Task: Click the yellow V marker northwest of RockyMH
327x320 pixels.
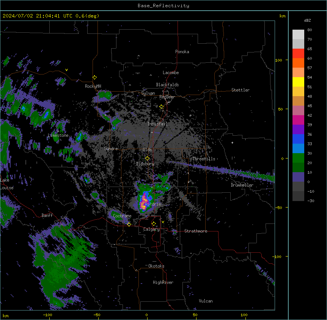Action: [x=66, y=70]
